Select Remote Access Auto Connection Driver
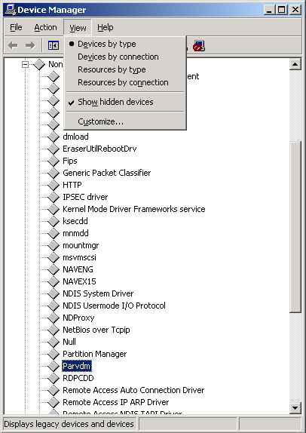The height and width of the screenshot is (433, 306). [x=133, y=390]
